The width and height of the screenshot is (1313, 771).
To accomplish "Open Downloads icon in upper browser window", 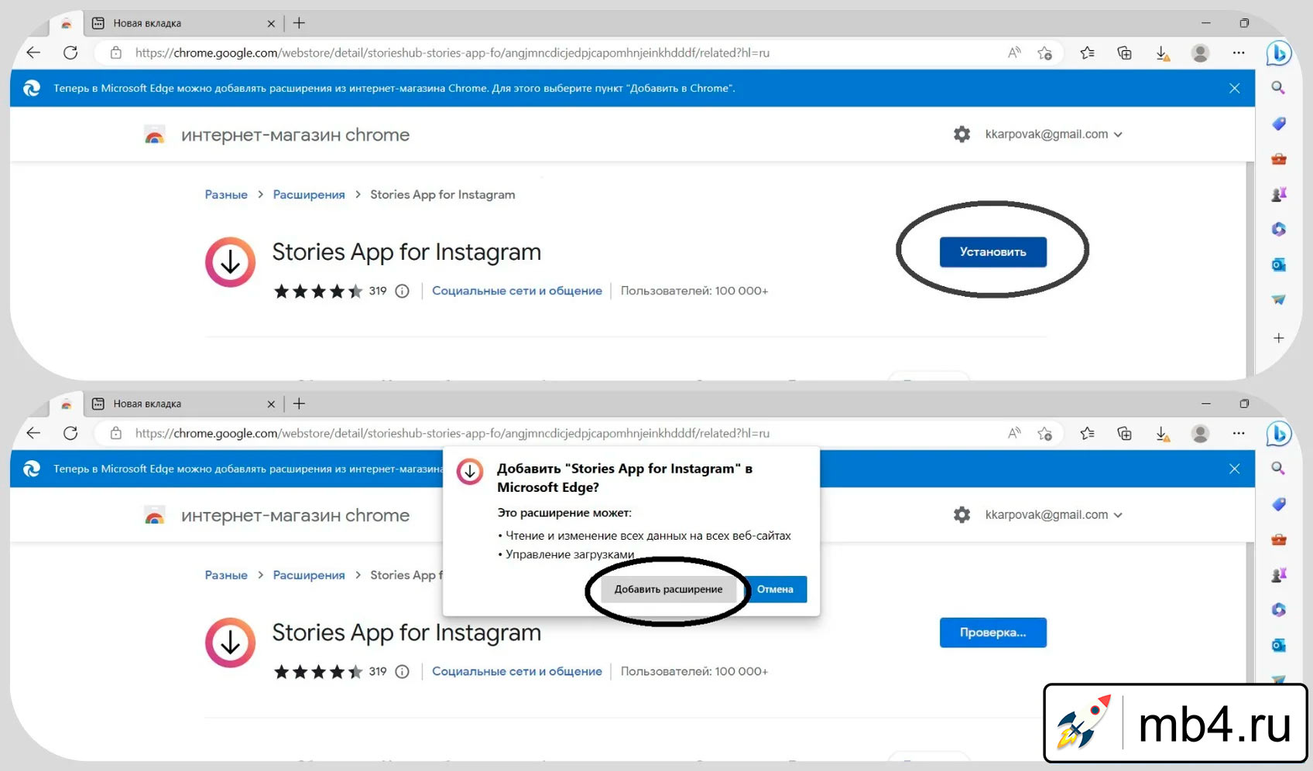I will point(1162,53).
